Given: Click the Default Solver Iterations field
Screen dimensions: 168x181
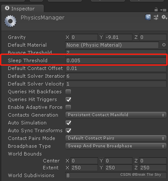Looking at the screenshot, I should [116, 76].
